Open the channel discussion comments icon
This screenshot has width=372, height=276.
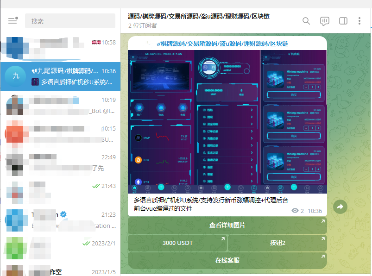(325, 21)
